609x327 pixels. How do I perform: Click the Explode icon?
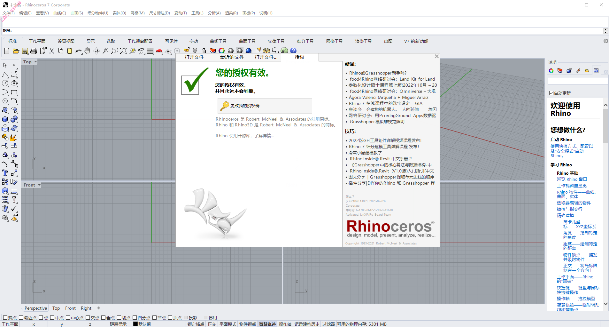(x=14, y=137)
